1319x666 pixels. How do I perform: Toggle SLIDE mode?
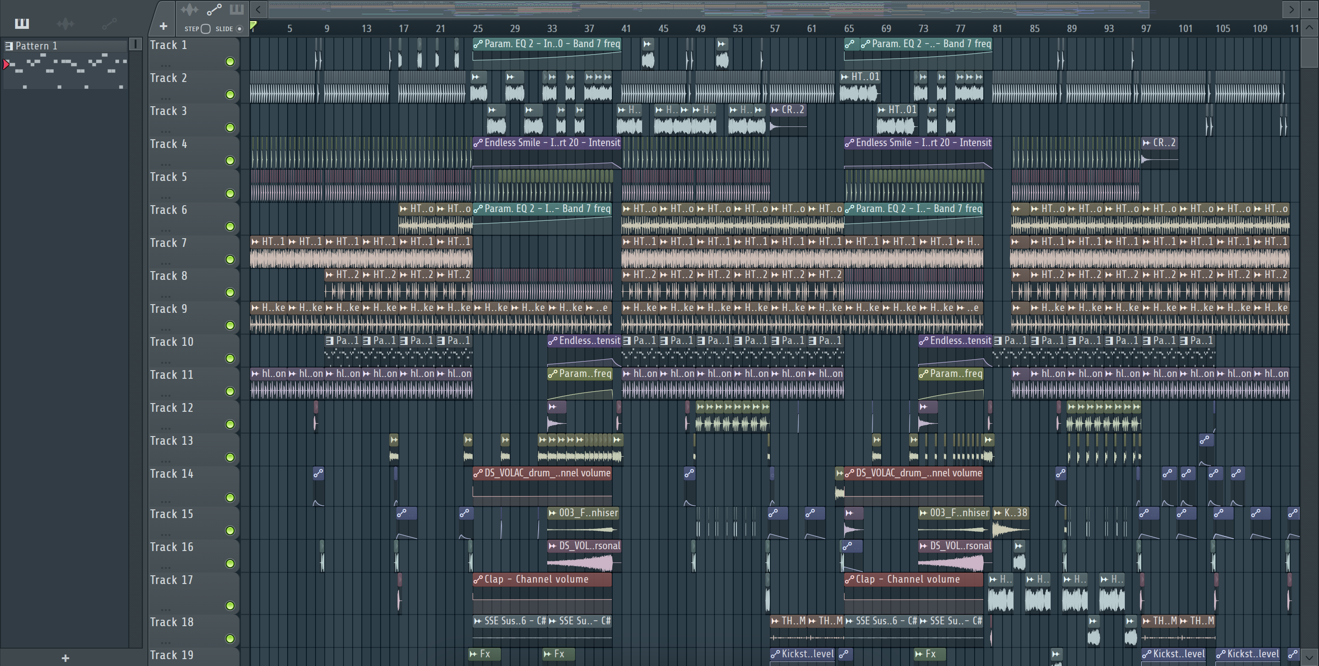tap(239, 29)
